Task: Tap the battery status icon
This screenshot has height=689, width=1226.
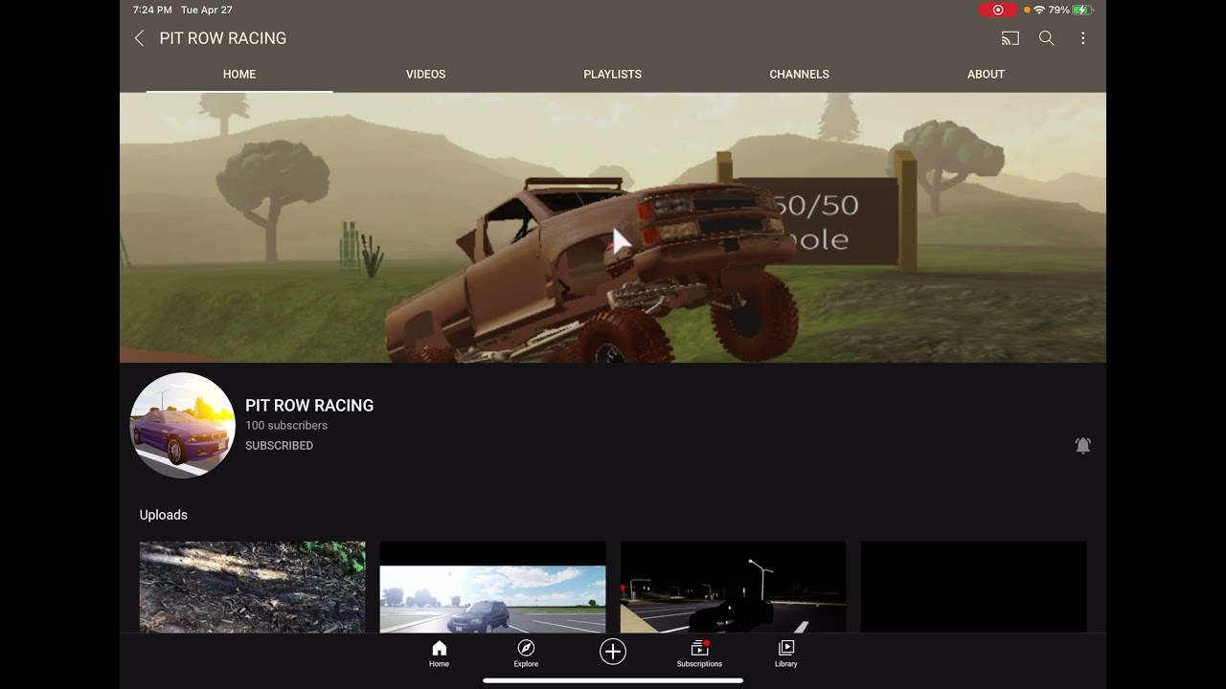Action: (x=1082, y=10)
